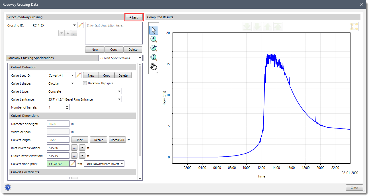Click the move-to-bottom green arrow icon

click(247, 26)
